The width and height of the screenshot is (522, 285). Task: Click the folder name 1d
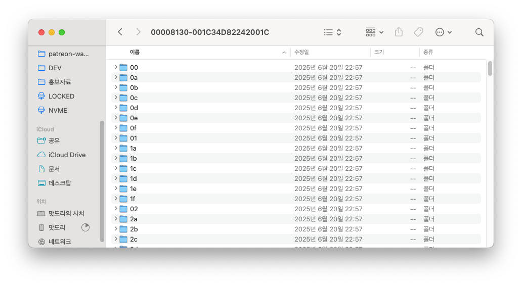pos(133,178)
